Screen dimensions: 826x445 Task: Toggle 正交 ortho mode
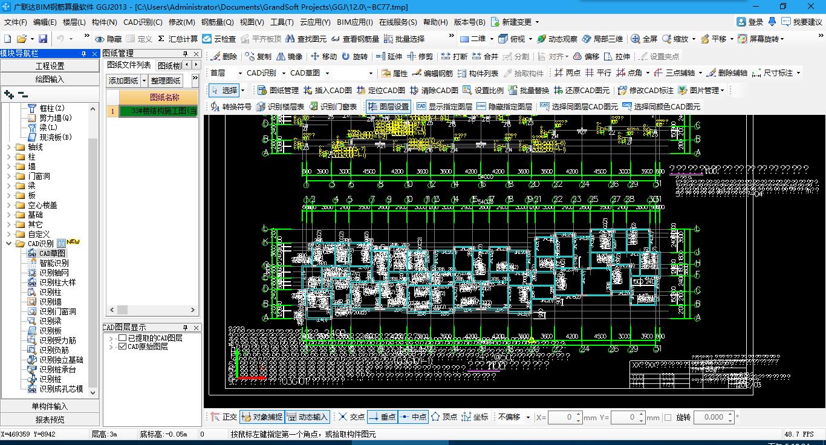(224, 417)
